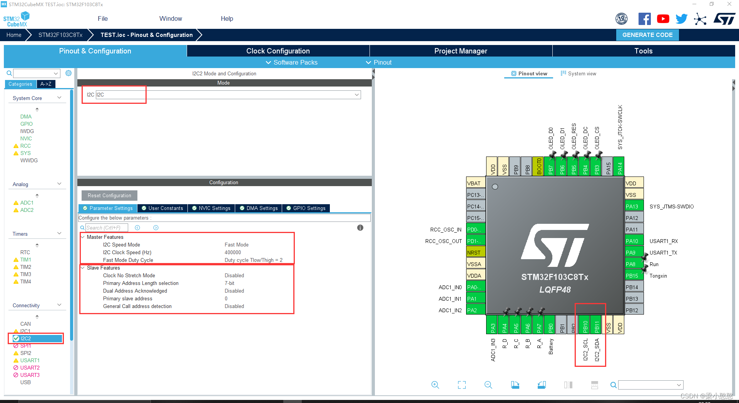
Task: Expand the Pinout dropdown menu
Action: pos(379,62)
